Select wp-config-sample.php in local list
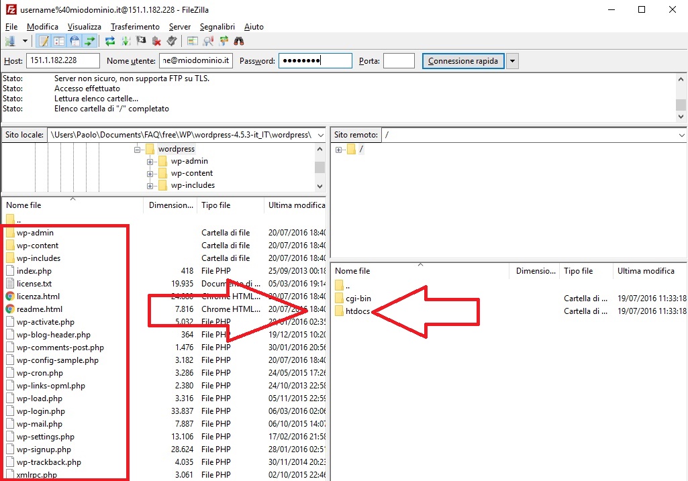This screenshot has height=481, width=688. (58, 360)
